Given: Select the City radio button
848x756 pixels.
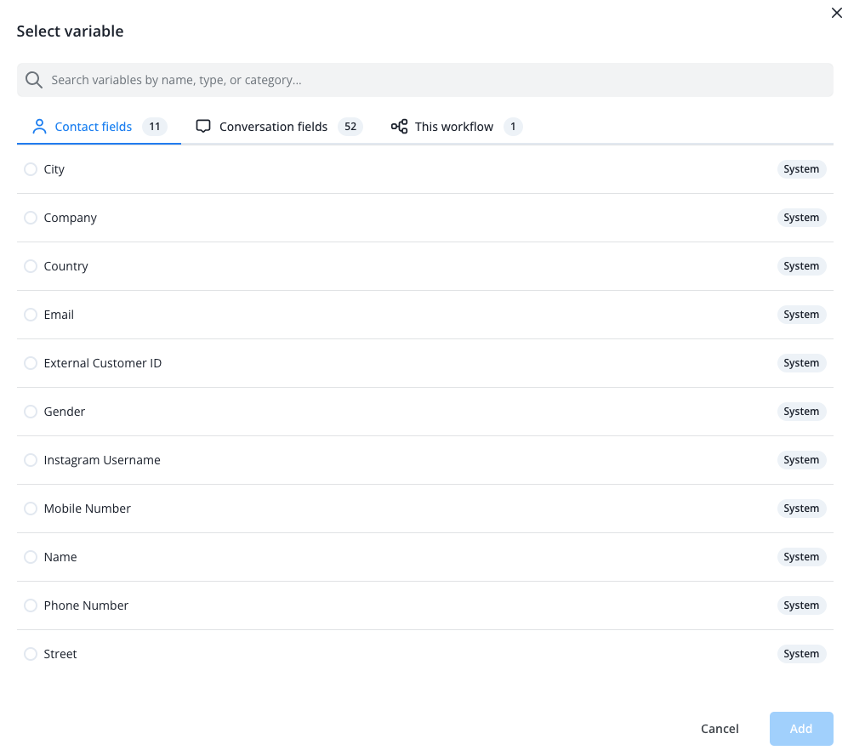Looking at the screenshot, I should pyautogui.click(x=31, y=169).
